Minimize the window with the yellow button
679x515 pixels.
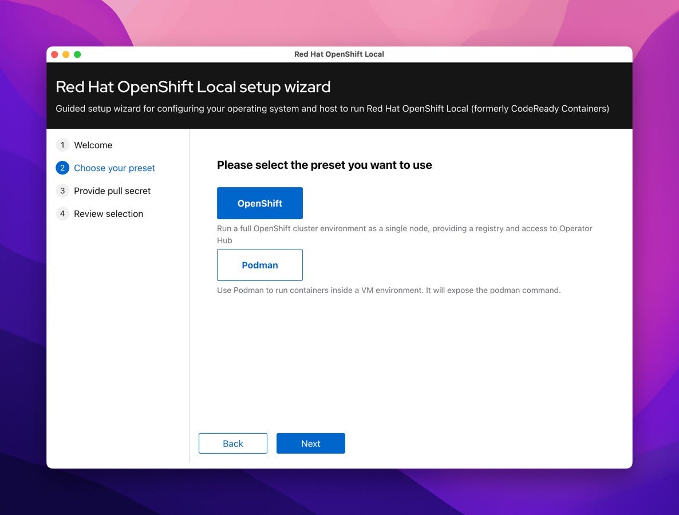tap(66, 54)
